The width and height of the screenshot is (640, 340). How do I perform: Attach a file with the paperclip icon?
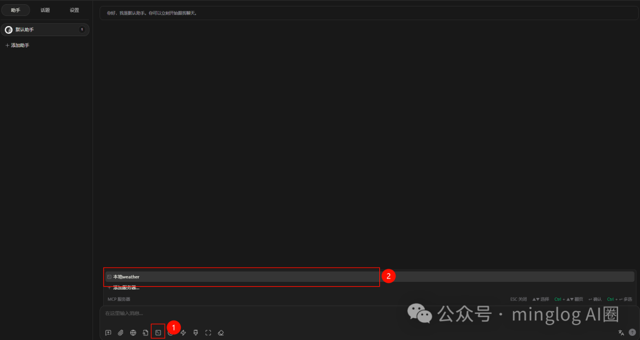(120, 333)
